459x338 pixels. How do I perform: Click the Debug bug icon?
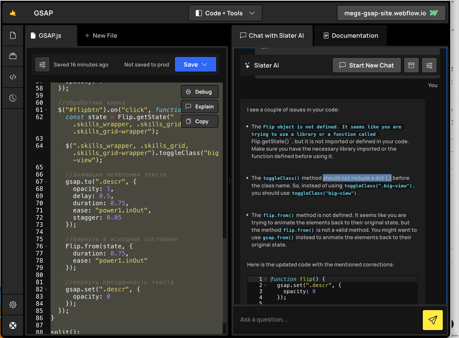[188, 92]
